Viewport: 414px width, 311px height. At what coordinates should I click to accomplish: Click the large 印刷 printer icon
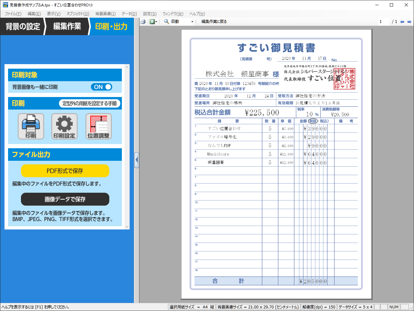(x=31, y=126)
